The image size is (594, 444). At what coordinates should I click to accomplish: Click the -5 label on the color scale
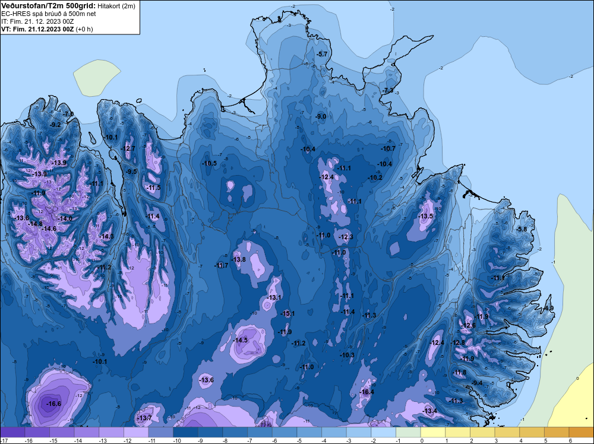(x=299, y=440)
